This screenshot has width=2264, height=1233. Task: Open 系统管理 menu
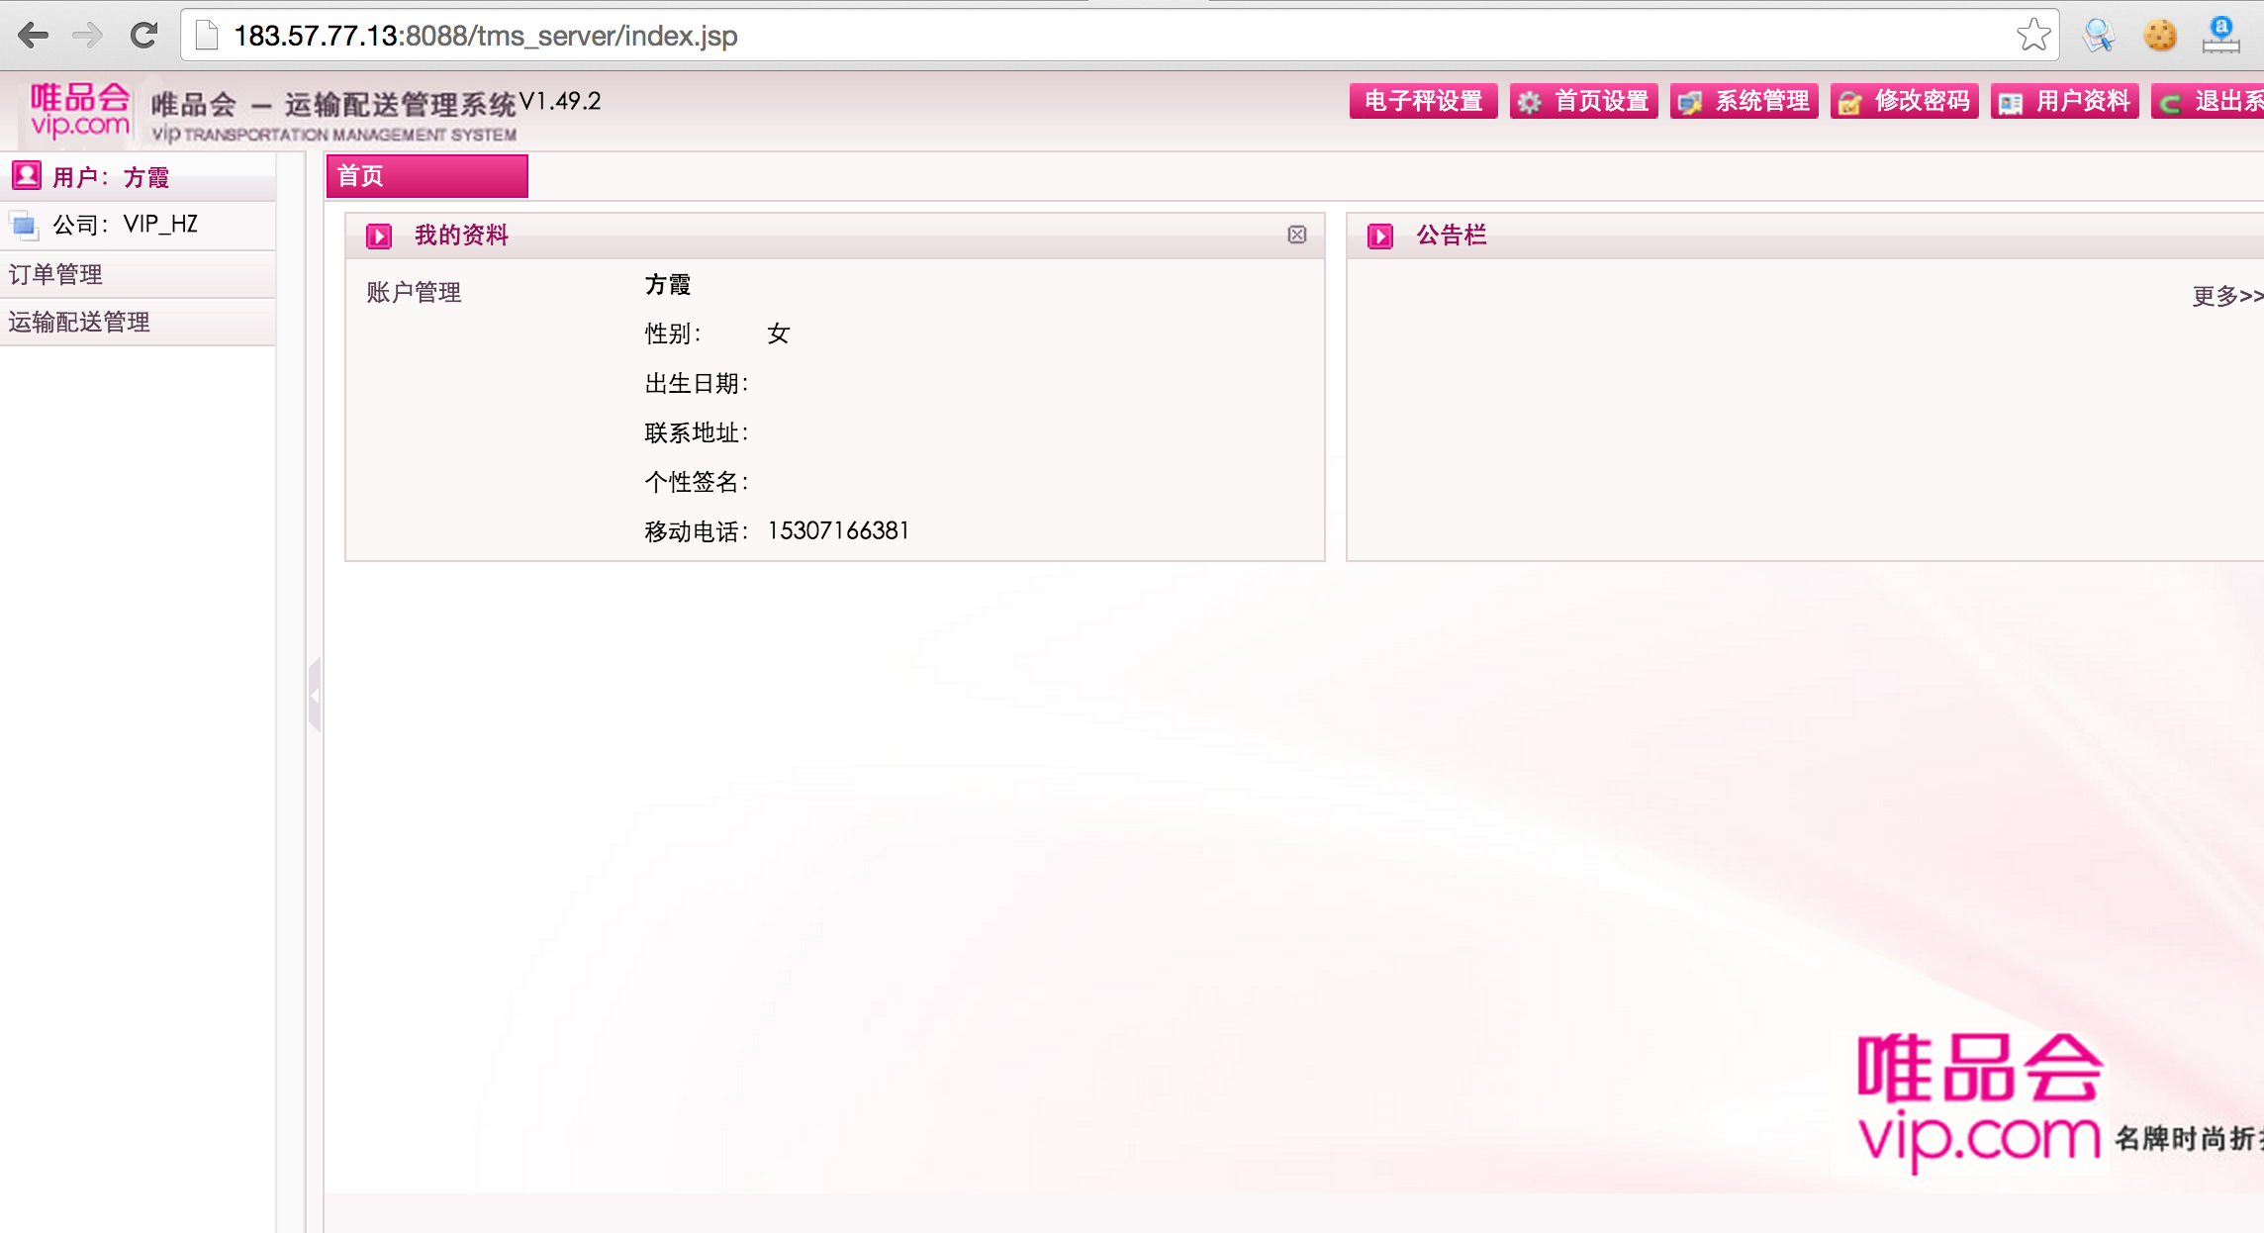coord(1745,101)
